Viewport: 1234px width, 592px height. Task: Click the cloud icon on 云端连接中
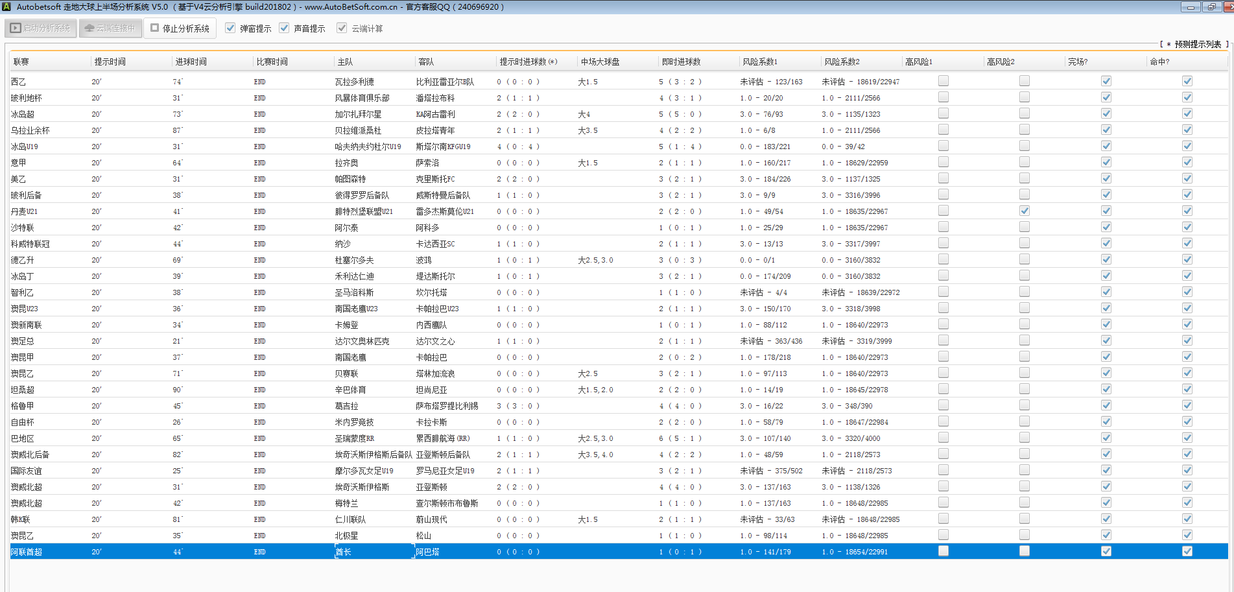click(x=89, y=28)
